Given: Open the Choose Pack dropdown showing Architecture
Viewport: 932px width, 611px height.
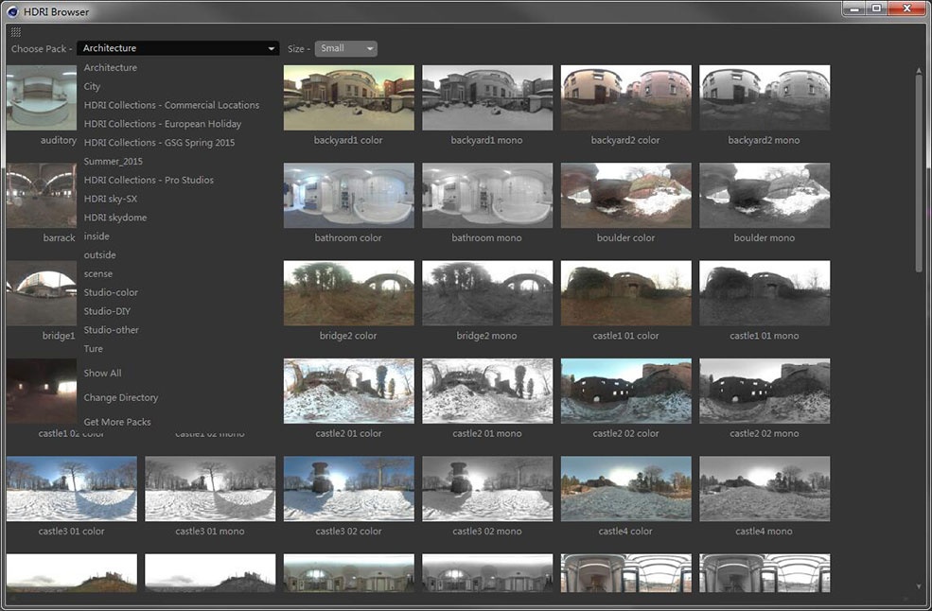Looking at the screenshot, I should 178,48.
